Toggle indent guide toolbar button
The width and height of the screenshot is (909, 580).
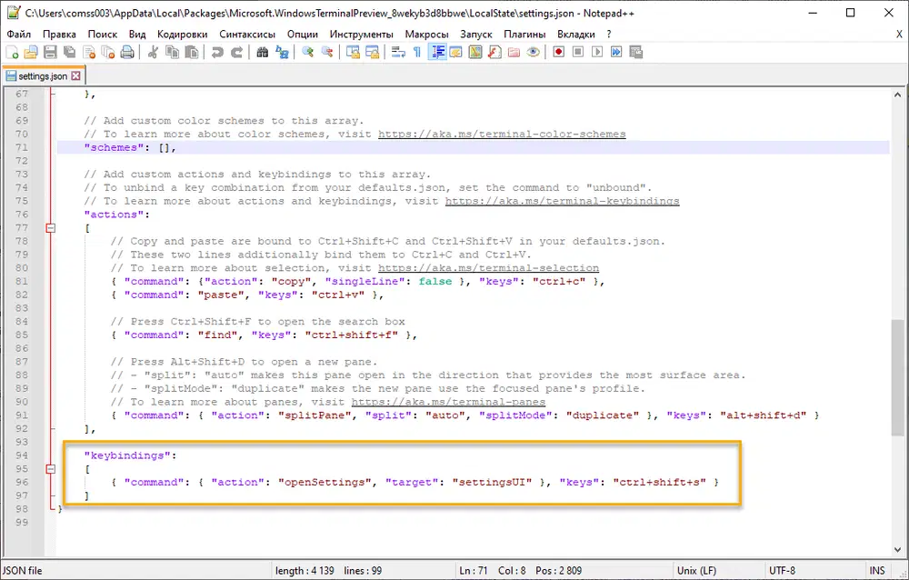[x=437, y=53]
